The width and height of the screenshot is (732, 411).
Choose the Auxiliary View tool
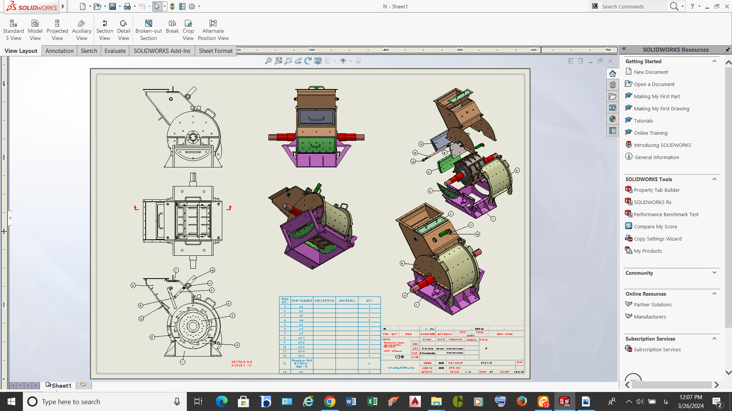[82, 30]
